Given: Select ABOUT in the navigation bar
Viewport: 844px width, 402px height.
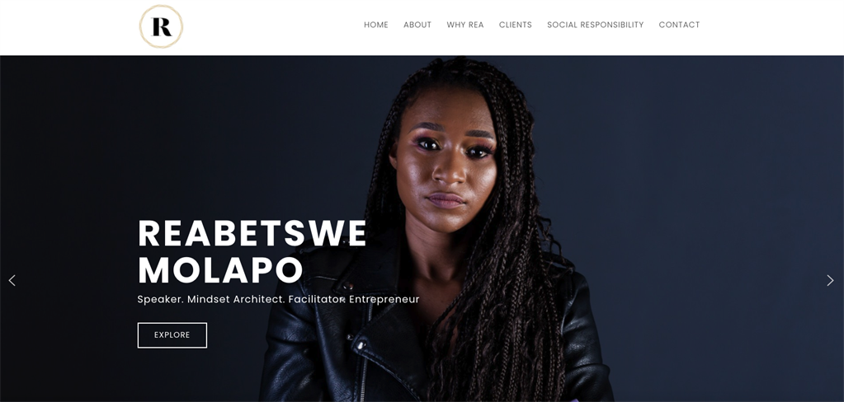Looking at the screenshot, I should [x=417, y=25].
